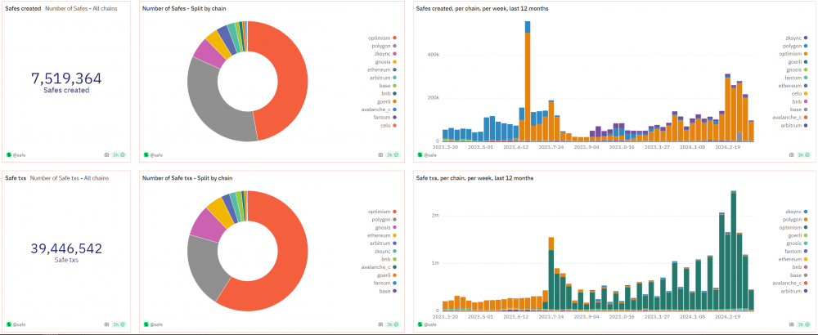The width and height of the screenshot is (818, 335).
Task: Click the camera icon in Number of Safes donut panel
Action: (x=381, y=154)
